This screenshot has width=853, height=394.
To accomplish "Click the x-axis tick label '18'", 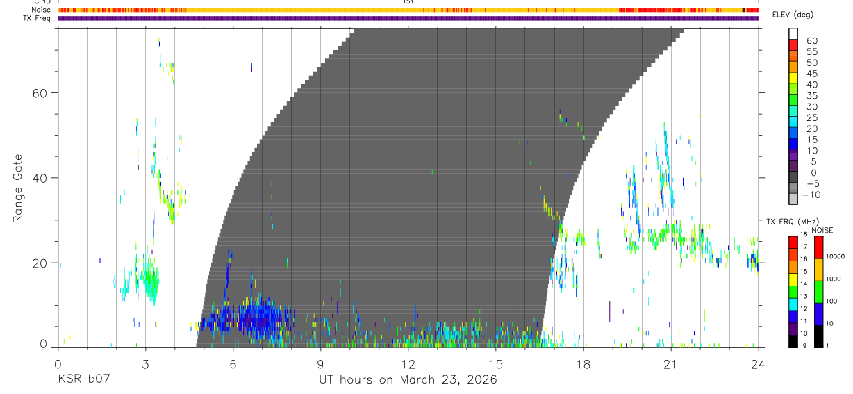I will (583, 363).
